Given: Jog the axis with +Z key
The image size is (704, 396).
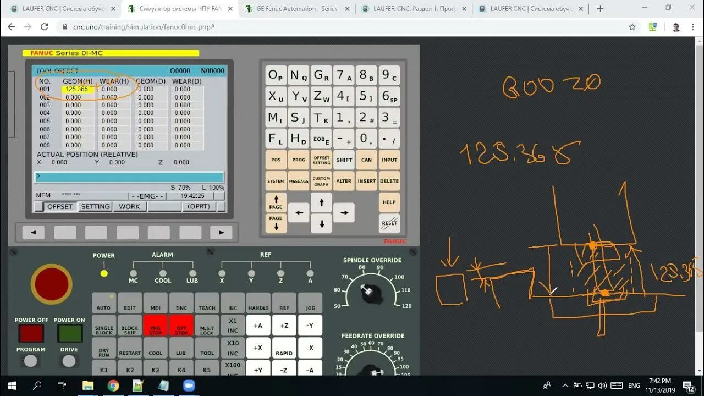Looking at the screenshot, I should (x=284, y=326).
